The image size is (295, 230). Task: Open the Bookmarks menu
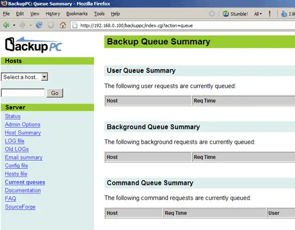click(77, 14)
